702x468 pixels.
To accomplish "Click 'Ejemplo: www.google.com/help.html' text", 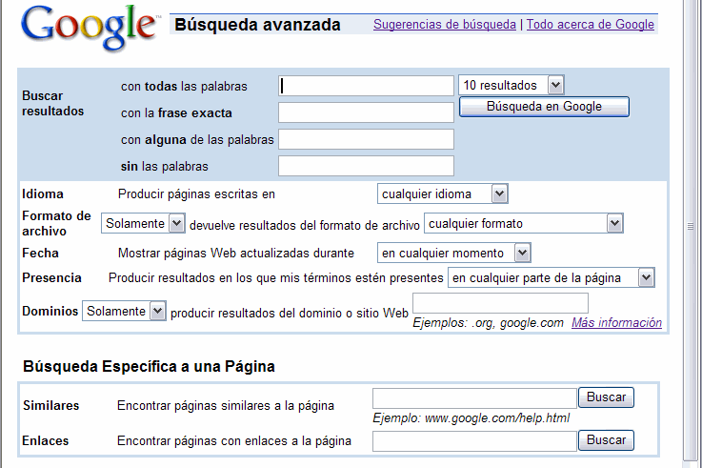I will tap(471, 417).
